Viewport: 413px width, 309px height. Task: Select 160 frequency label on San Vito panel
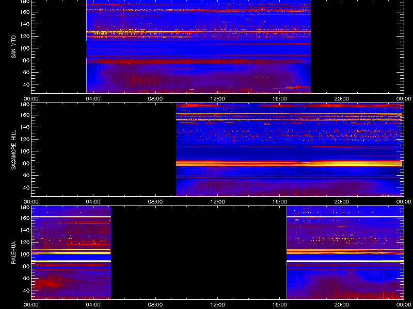tap(25, 12)
